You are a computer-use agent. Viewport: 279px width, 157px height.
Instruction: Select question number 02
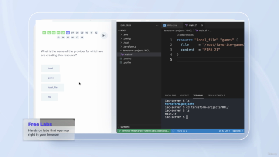pos(49,33)
